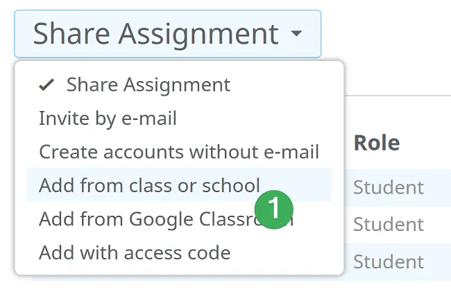Collapse the dropdown via Share Assignment label
Viewport: 451px width, 292px height.
[x=155, y=35]
